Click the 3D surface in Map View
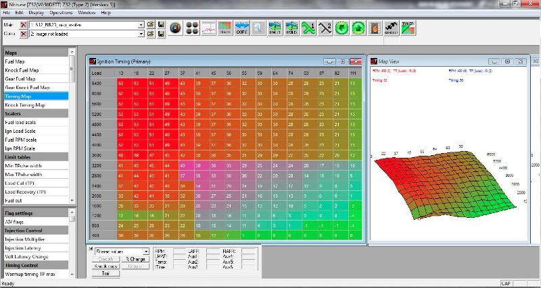The width and height of the screenshot is (541, 288). 445,184
